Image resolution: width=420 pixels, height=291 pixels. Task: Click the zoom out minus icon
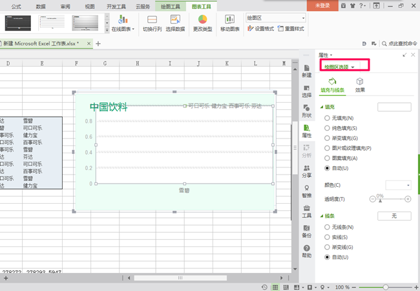[354, 287]
